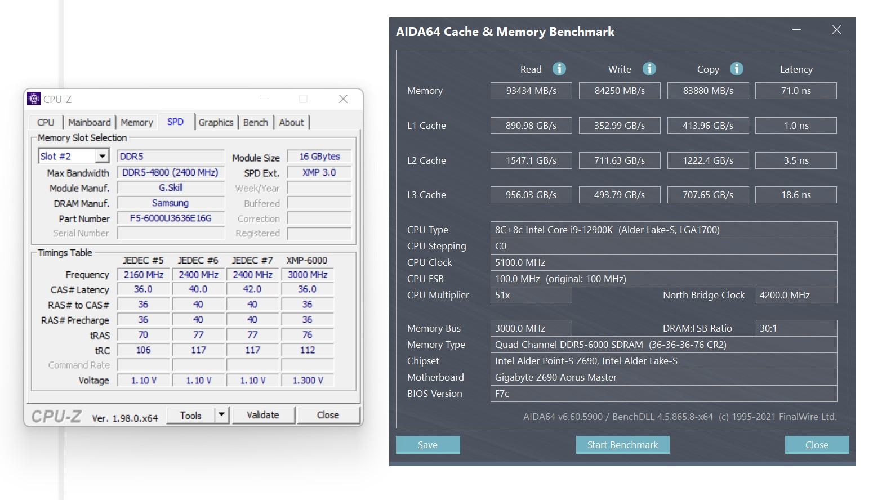Click the Read info icon in AIDA64

click(559, 69)
